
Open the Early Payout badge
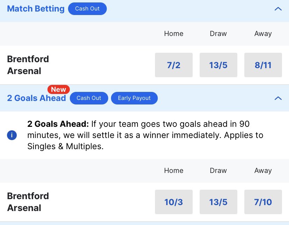[134, 98]
